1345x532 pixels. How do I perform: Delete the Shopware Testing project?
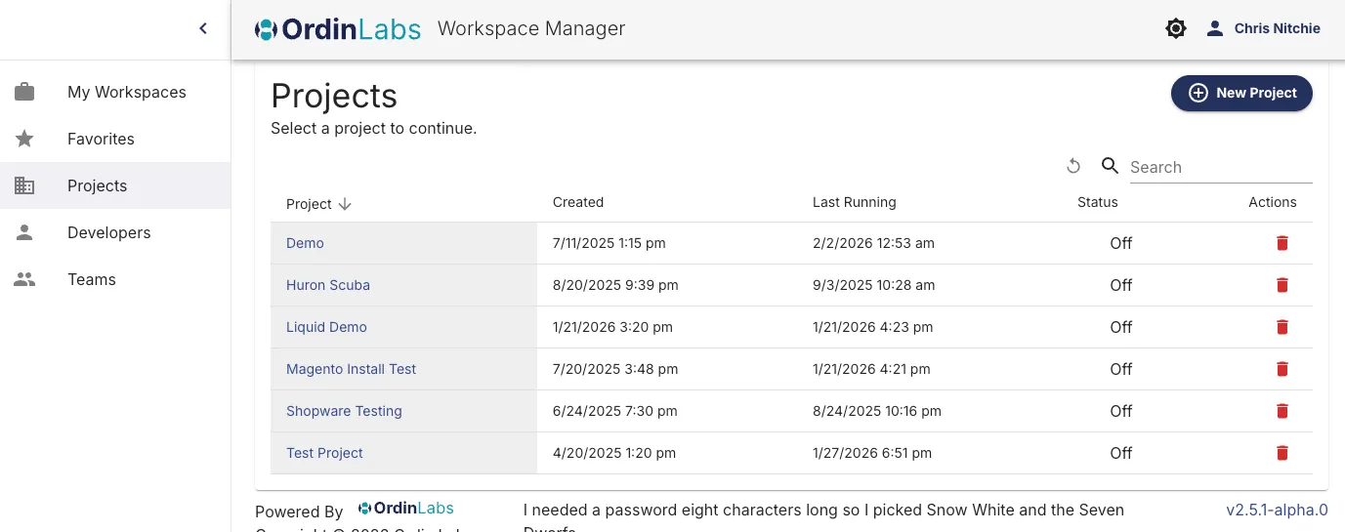(1282, 411)
